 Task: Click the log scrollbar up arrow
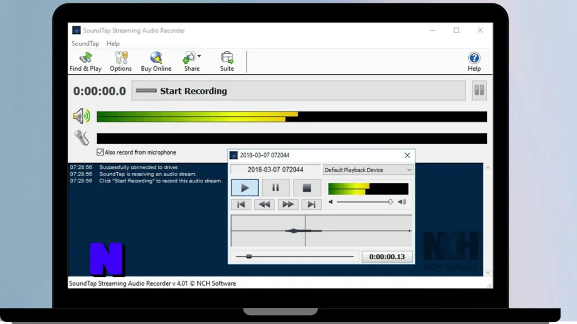pyautogui.click(x=487, y=168)
